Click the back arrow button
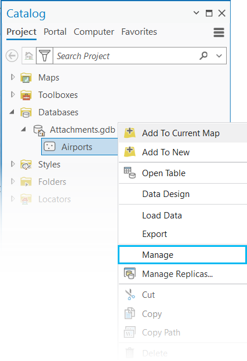The height and width of the screenshot is (361, 247). coord(12,56)
